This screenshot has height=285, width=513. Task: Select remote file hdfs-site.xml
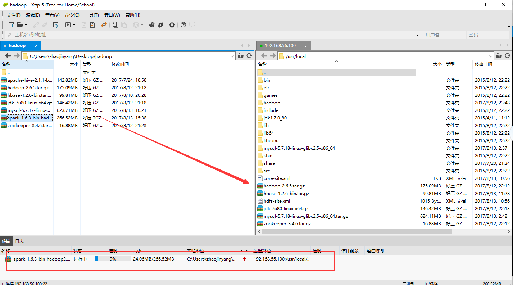pos(274,201)
